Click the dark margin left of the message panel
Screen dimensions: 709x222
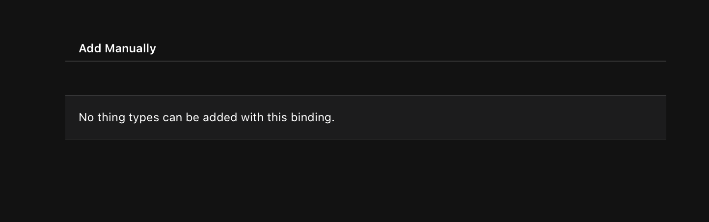coord(32,118)
